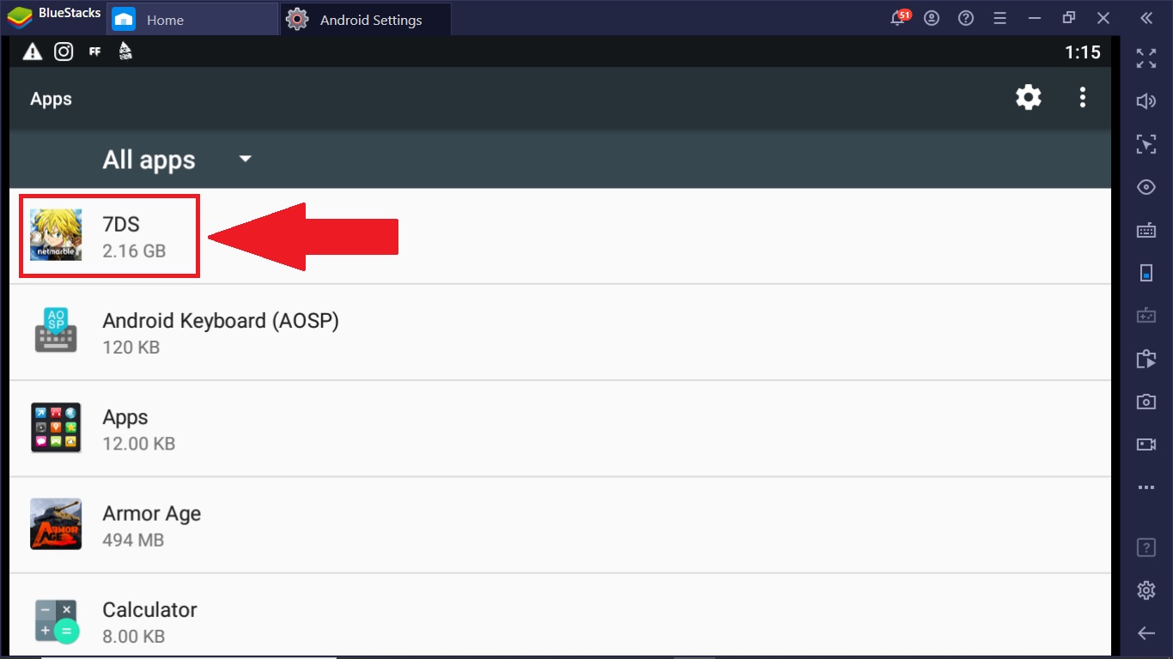Click the warning triangle status icon
The image size is (1173, 659).
pos(33,51)
